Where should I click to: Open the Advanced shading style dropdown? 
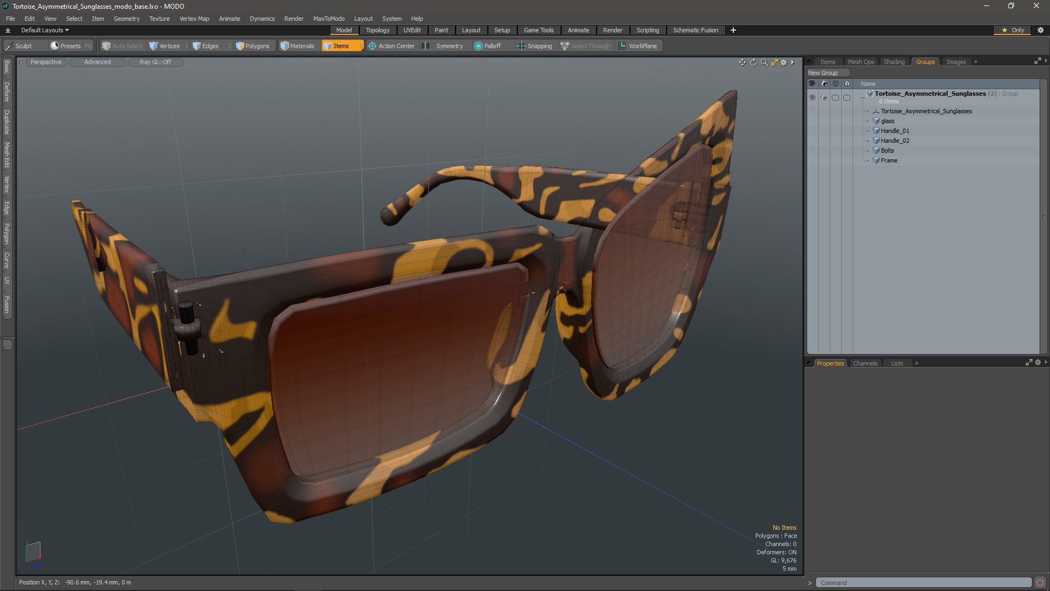coord(97,62)
